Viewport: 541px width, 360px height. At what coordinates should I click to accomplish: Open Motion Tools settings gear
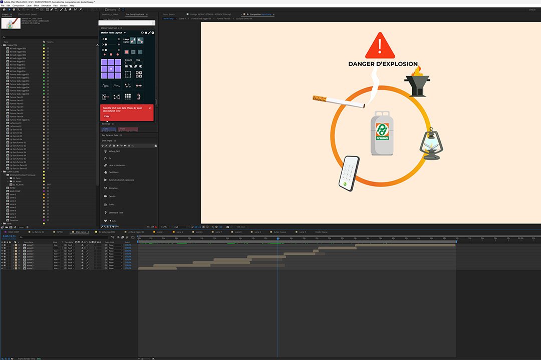(153, 32)
